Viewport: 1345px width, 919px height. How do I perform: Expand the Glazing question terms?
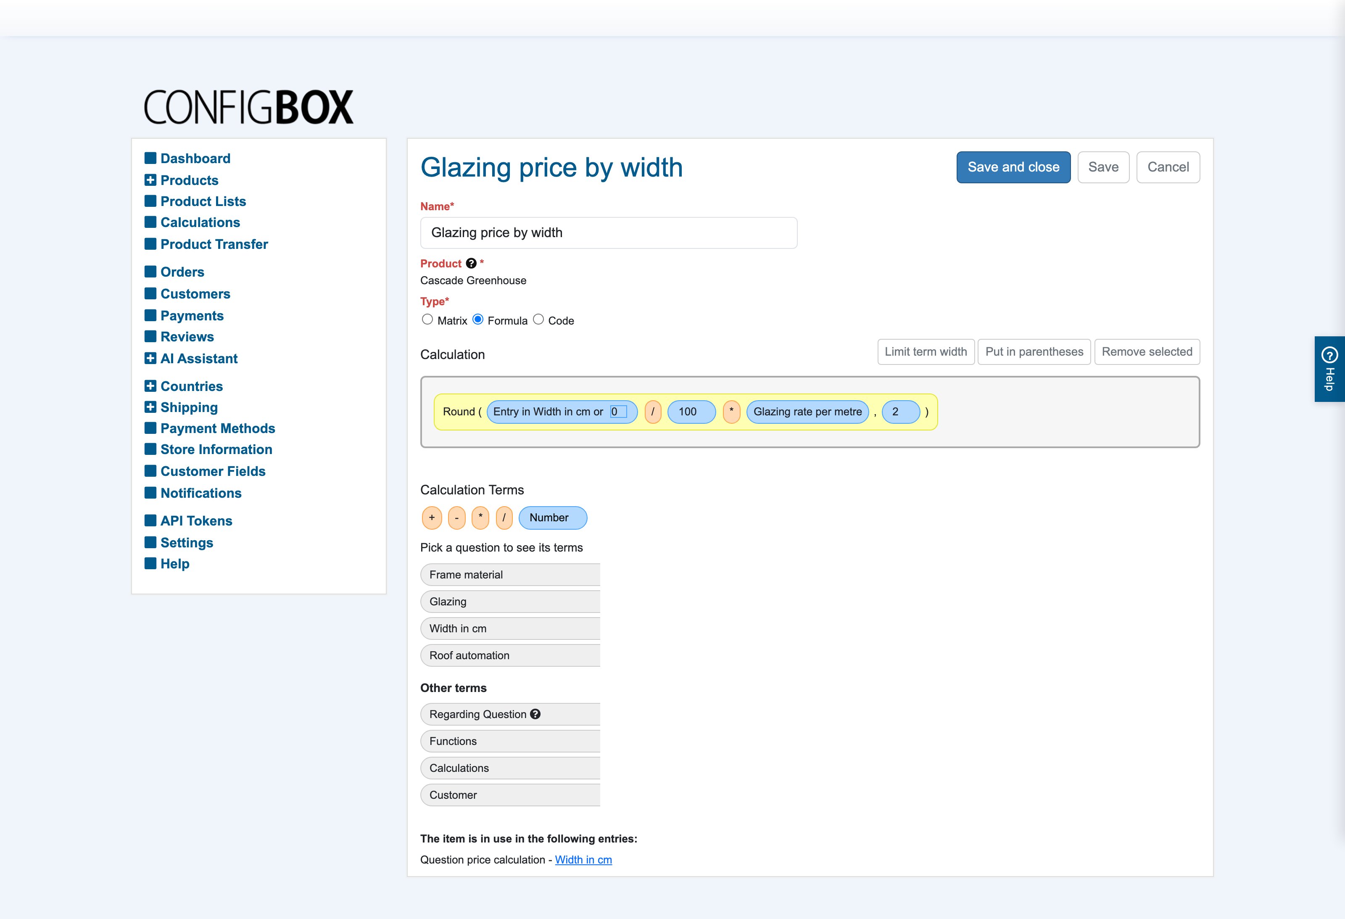click(x=510, y=602)
